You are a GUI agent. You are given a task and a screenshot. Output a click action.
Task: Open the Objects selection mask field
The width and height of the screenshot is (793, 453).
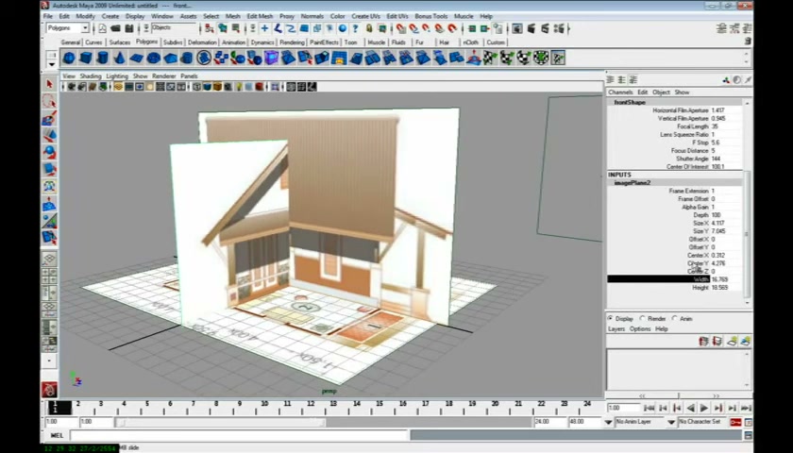point(173,28)
